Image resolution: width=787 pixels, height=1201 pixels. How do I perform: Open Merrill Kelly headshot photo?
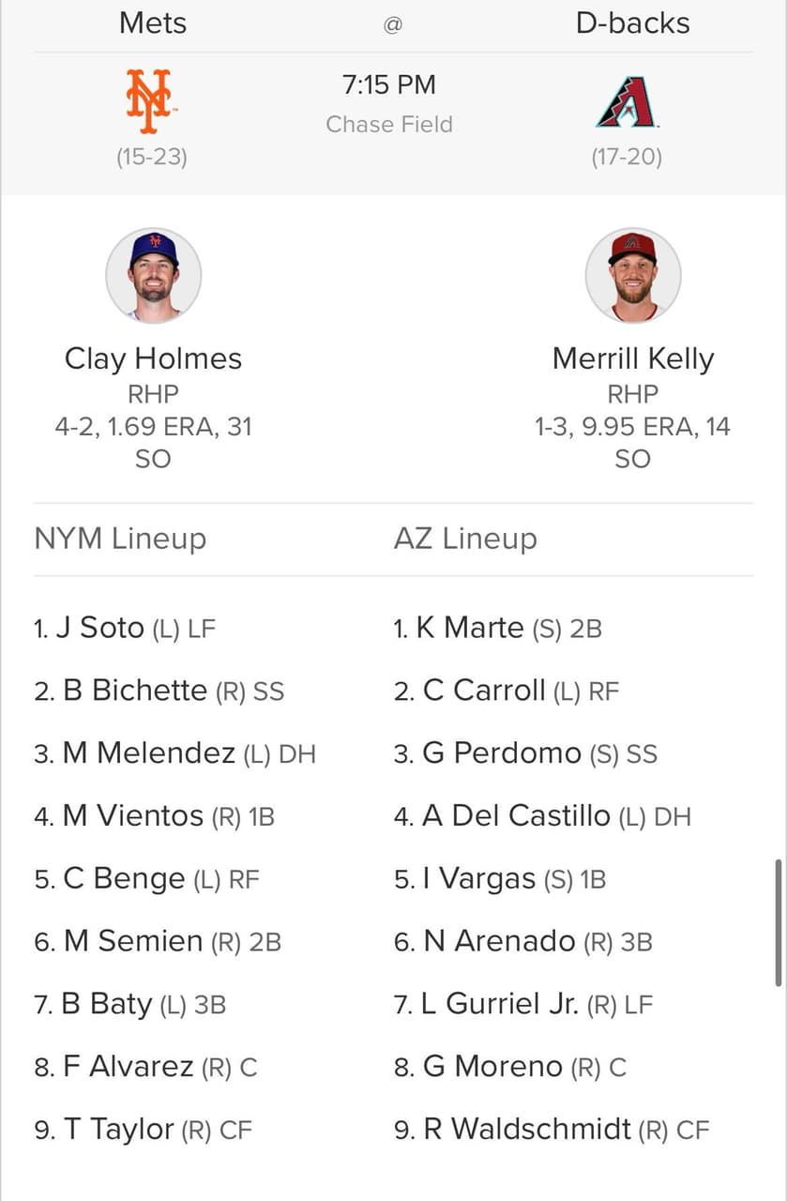pos(633,276)
